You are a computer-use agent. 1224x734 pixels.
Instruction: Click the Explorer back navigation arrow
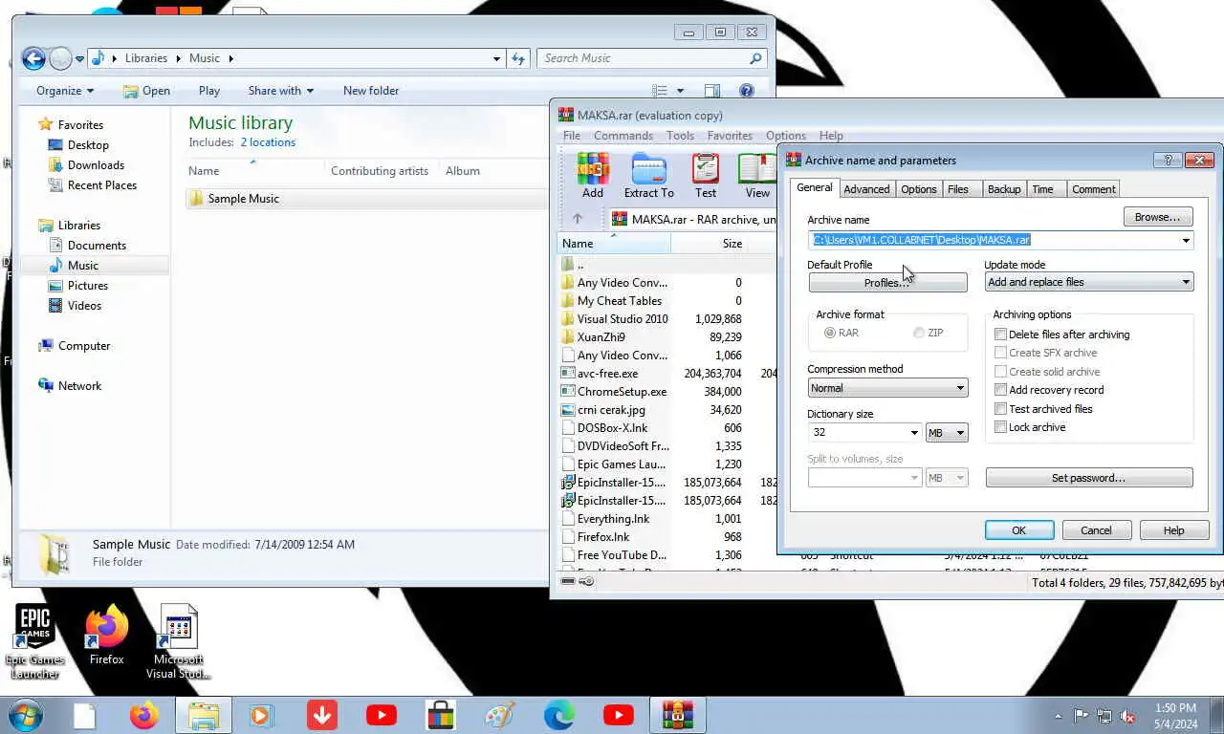pos(33,58)
